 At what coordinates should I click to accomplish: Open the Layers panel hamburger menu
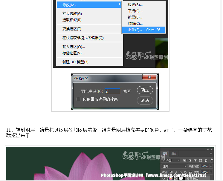211,154
